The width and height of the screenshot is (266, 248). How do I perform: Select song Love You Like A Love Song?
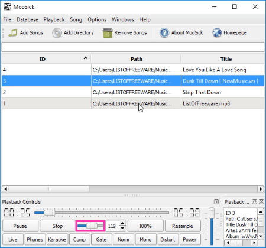pyautogui.click(x=133, y=70)
